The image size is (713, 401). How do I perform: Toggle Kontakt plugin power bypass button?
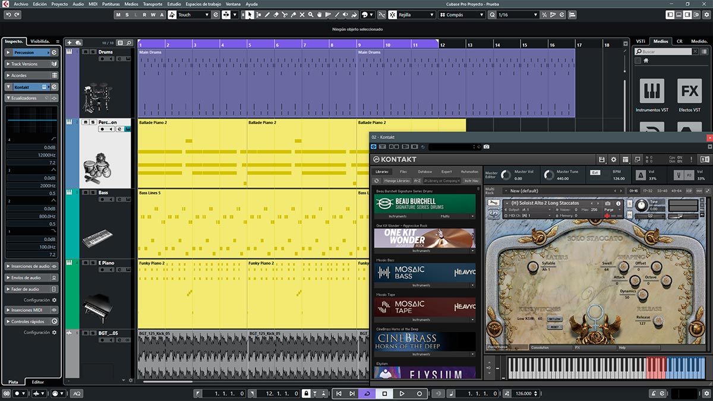(x=374, y=147)
